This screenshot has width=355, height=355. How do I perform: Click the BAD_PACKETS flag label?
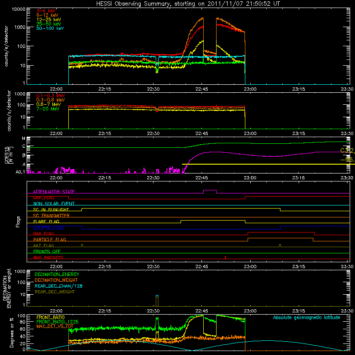48,257
